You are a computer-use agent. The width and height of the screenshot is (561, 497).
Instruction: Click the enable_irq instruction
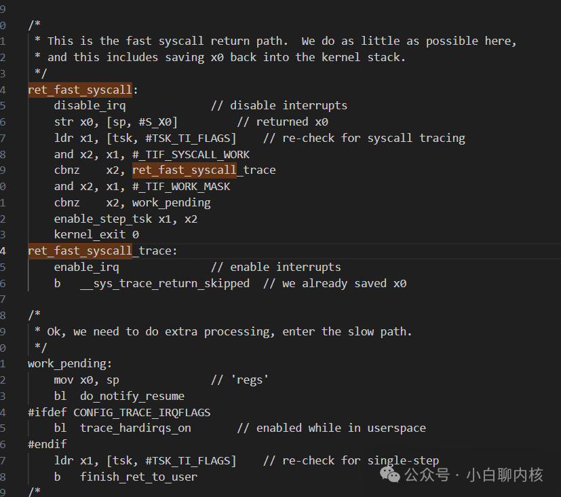(87, 267)
